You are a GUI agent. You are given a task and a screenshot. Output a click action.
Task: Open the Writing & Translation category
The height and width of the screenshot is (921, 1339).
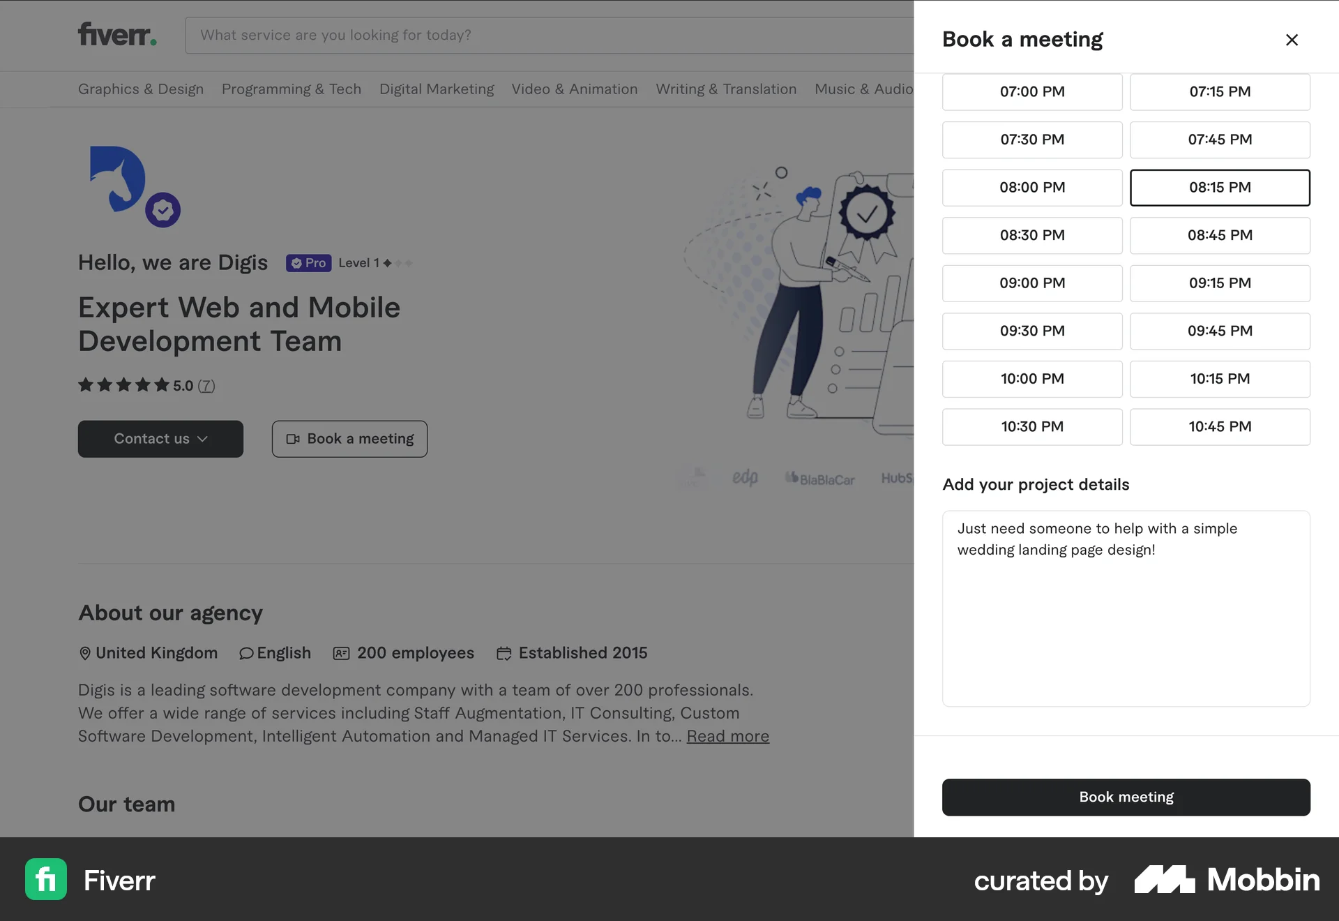click(726, 89)
